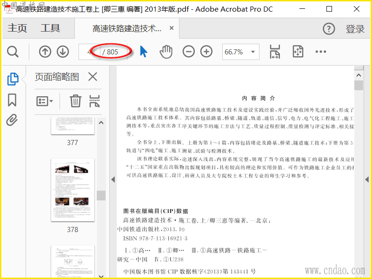Zoom out with minus icon
The height and width of the screenshot is (279, 372).
189,52
